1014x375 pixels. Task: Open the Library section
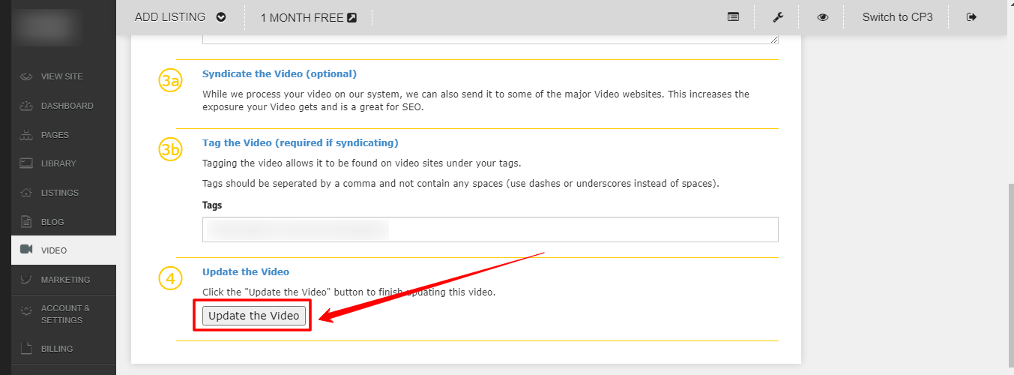pyautogui.click(x=58, y=163)
